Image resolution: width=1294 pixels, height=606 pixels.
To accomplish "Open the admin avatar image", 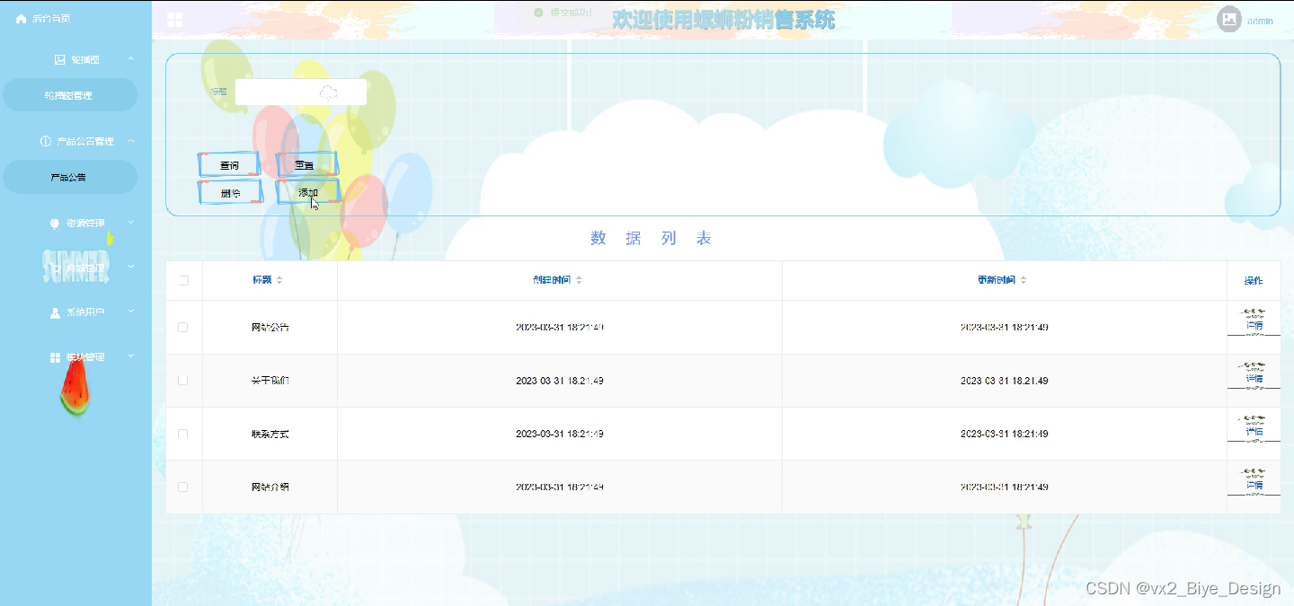I will tap(1228, 20).
